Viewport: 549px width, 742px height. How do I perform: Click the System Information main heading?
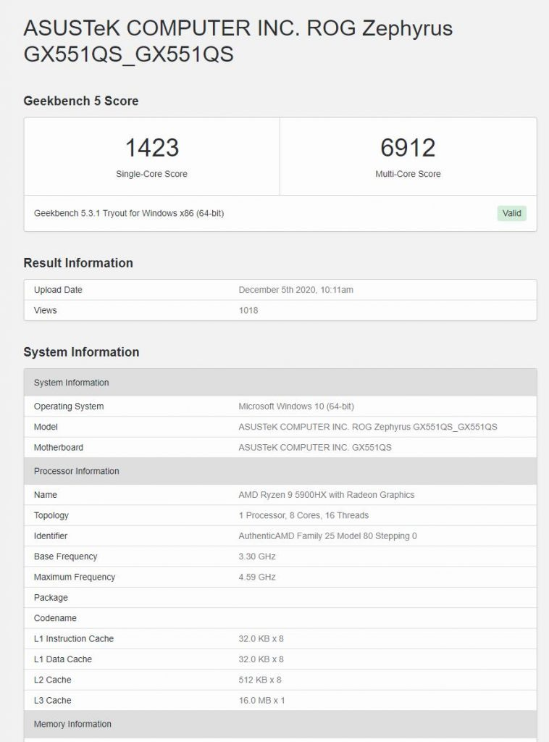(x=81, y=352)
